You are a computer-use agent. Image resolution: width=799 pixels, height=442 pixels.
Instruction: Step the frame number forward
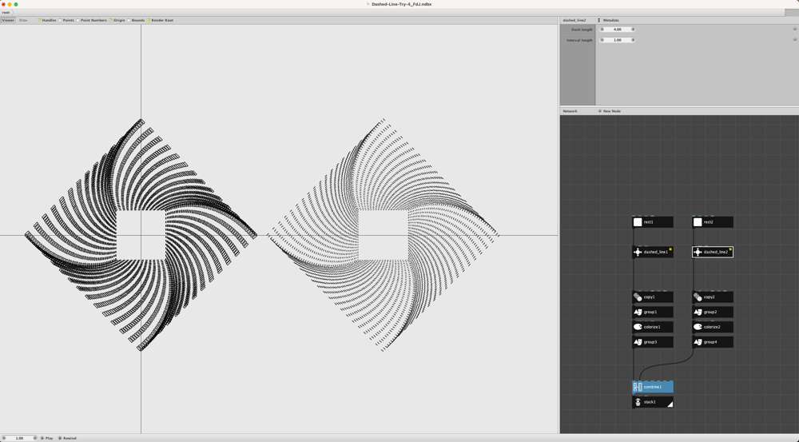[x=34, y=438]
